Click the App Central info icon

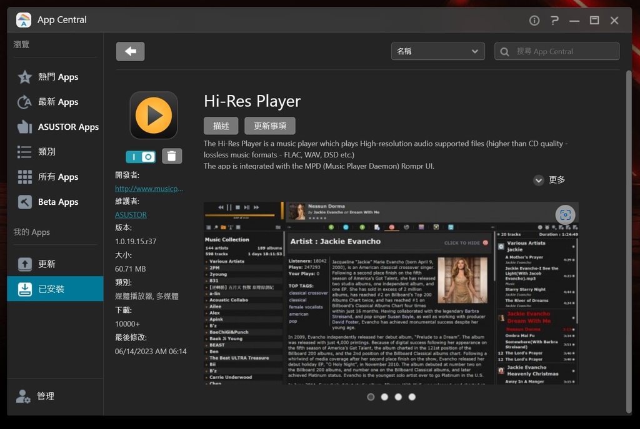534,21
